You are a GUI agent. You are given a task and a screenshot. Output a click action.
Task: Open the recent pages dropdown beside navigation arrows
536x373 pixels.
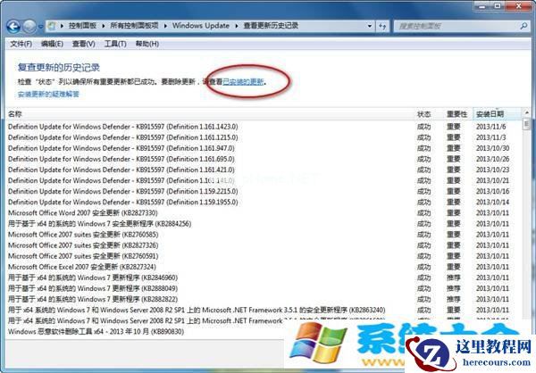40,27
